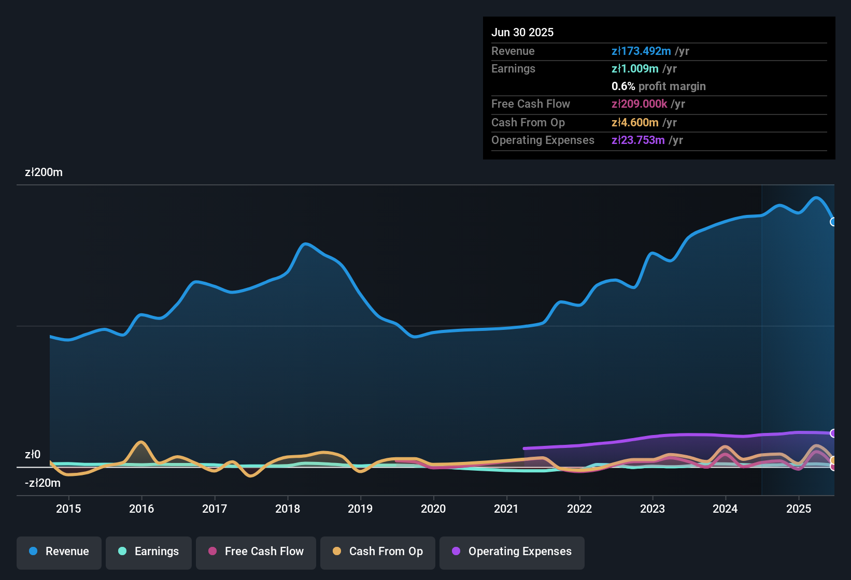Click the purple Operating Expenses endpoint marker
Viewport: 851px width, 580px height.
833,433
